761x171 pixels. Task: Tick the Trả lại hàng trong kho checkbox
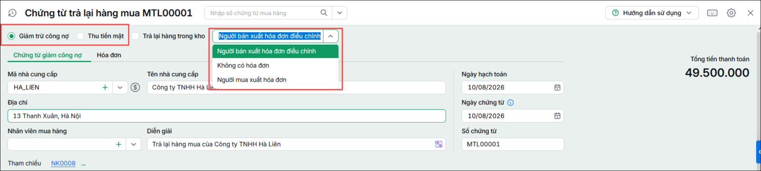click(x=135, y=36)
